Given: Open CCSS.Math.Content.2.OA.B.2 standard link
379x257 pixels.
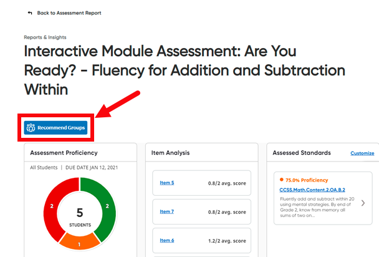Looking at the screenshot, I should click(x=312, y=190).
